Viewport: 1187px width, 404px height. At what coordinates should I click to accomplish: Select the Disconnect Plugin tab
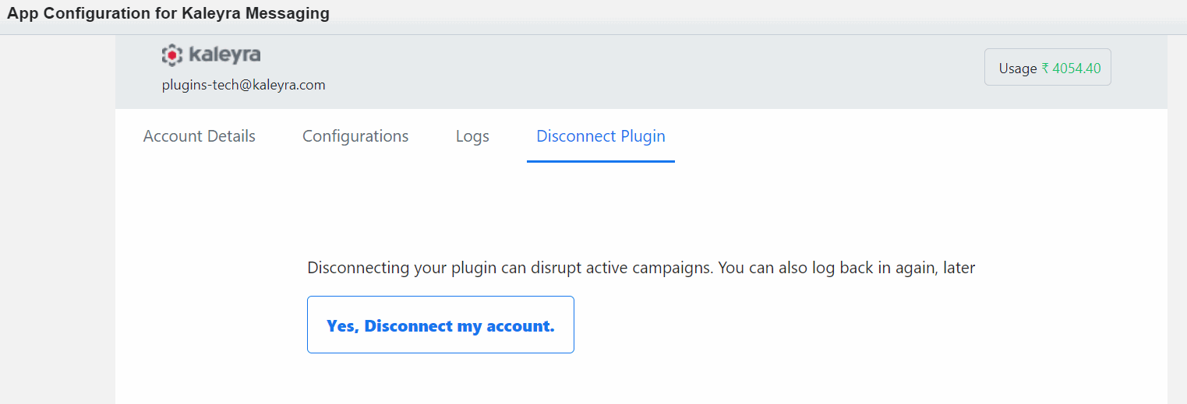(601, 136)
